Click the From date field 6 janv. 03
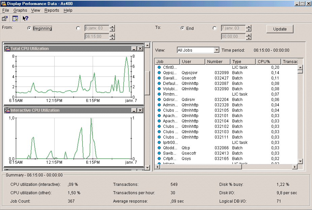312x210 pixels. (97, 28)
